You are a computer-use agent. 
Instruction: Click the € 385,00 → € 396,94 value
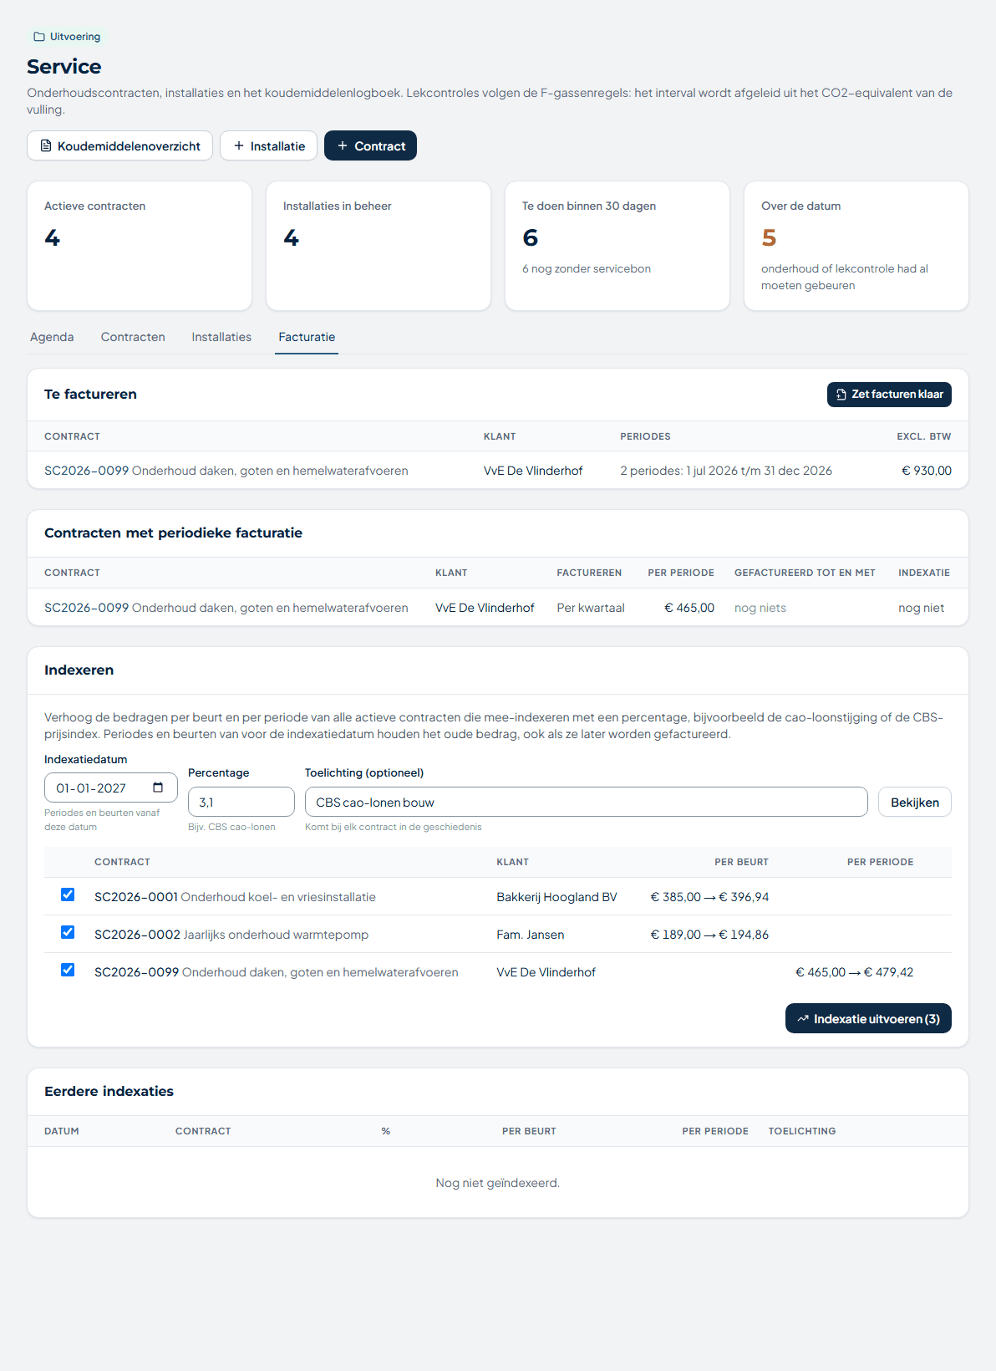pyautogui.click(x=709, y=897)
